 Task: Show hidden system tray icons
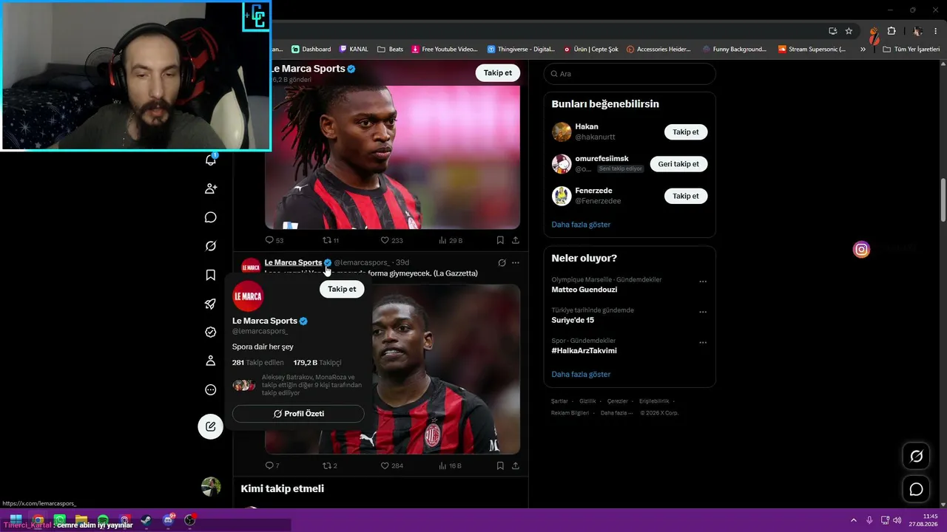coord(853,520)
